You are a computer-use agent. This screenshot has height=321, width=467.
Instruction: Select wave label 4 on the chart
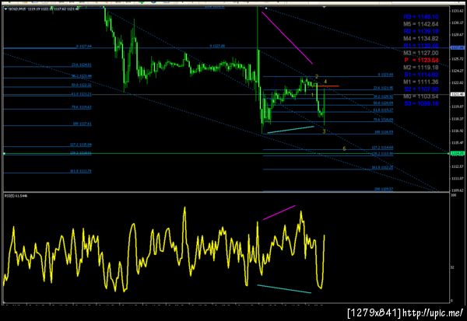pyautogui.click(x=325, y=82)
